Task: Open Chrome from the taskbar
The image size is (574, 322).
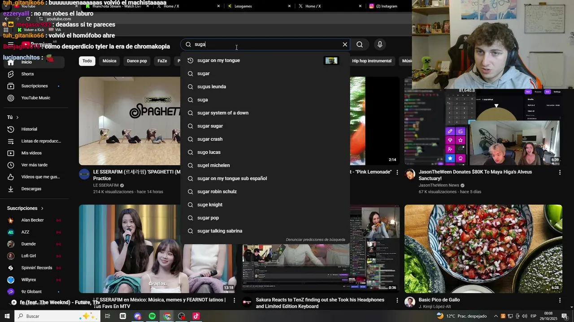Action: tap(167, 316)
